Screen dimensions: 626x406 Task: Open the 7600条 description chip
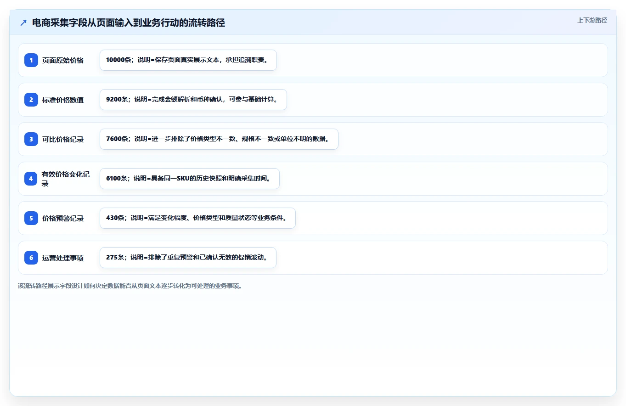pos(219,139)
